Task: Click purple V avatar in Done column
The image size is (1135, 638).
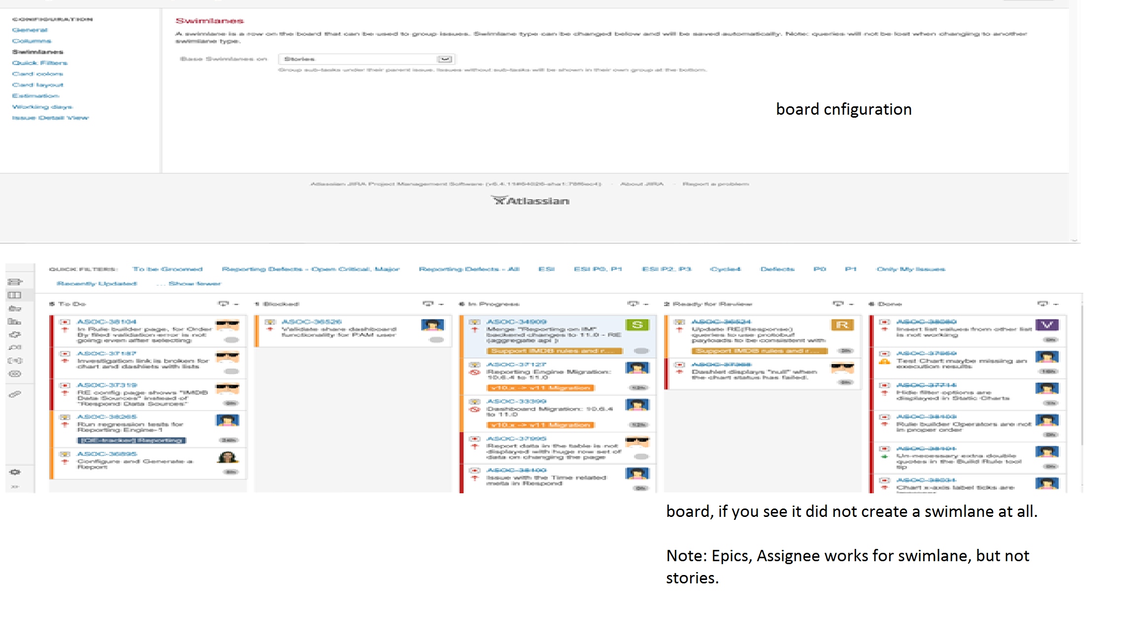Action: 1047,325
